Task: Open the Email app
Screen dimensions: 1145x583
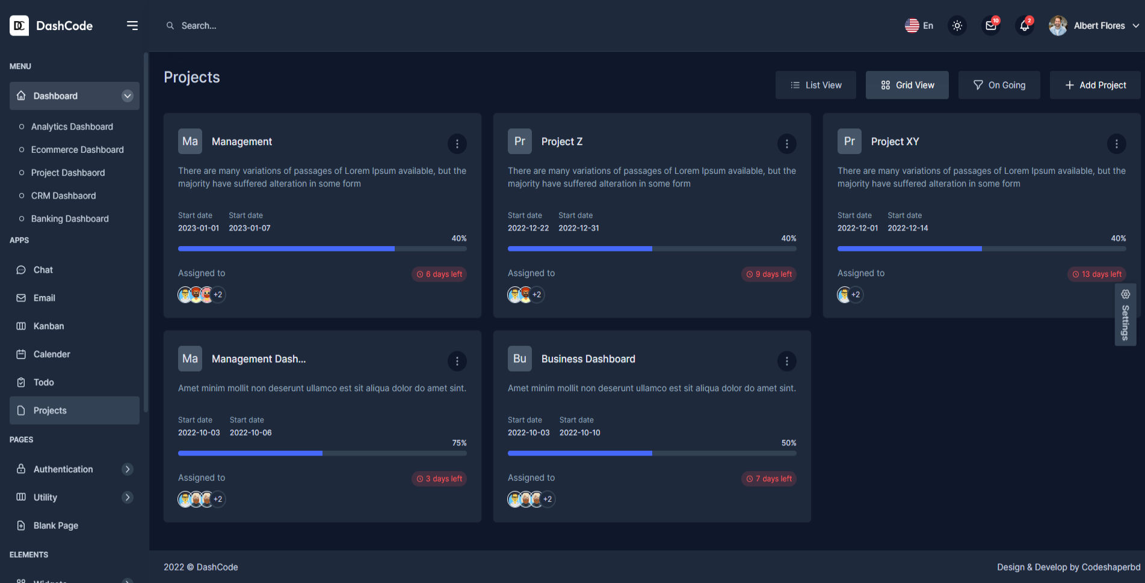Action: (44, 298)
